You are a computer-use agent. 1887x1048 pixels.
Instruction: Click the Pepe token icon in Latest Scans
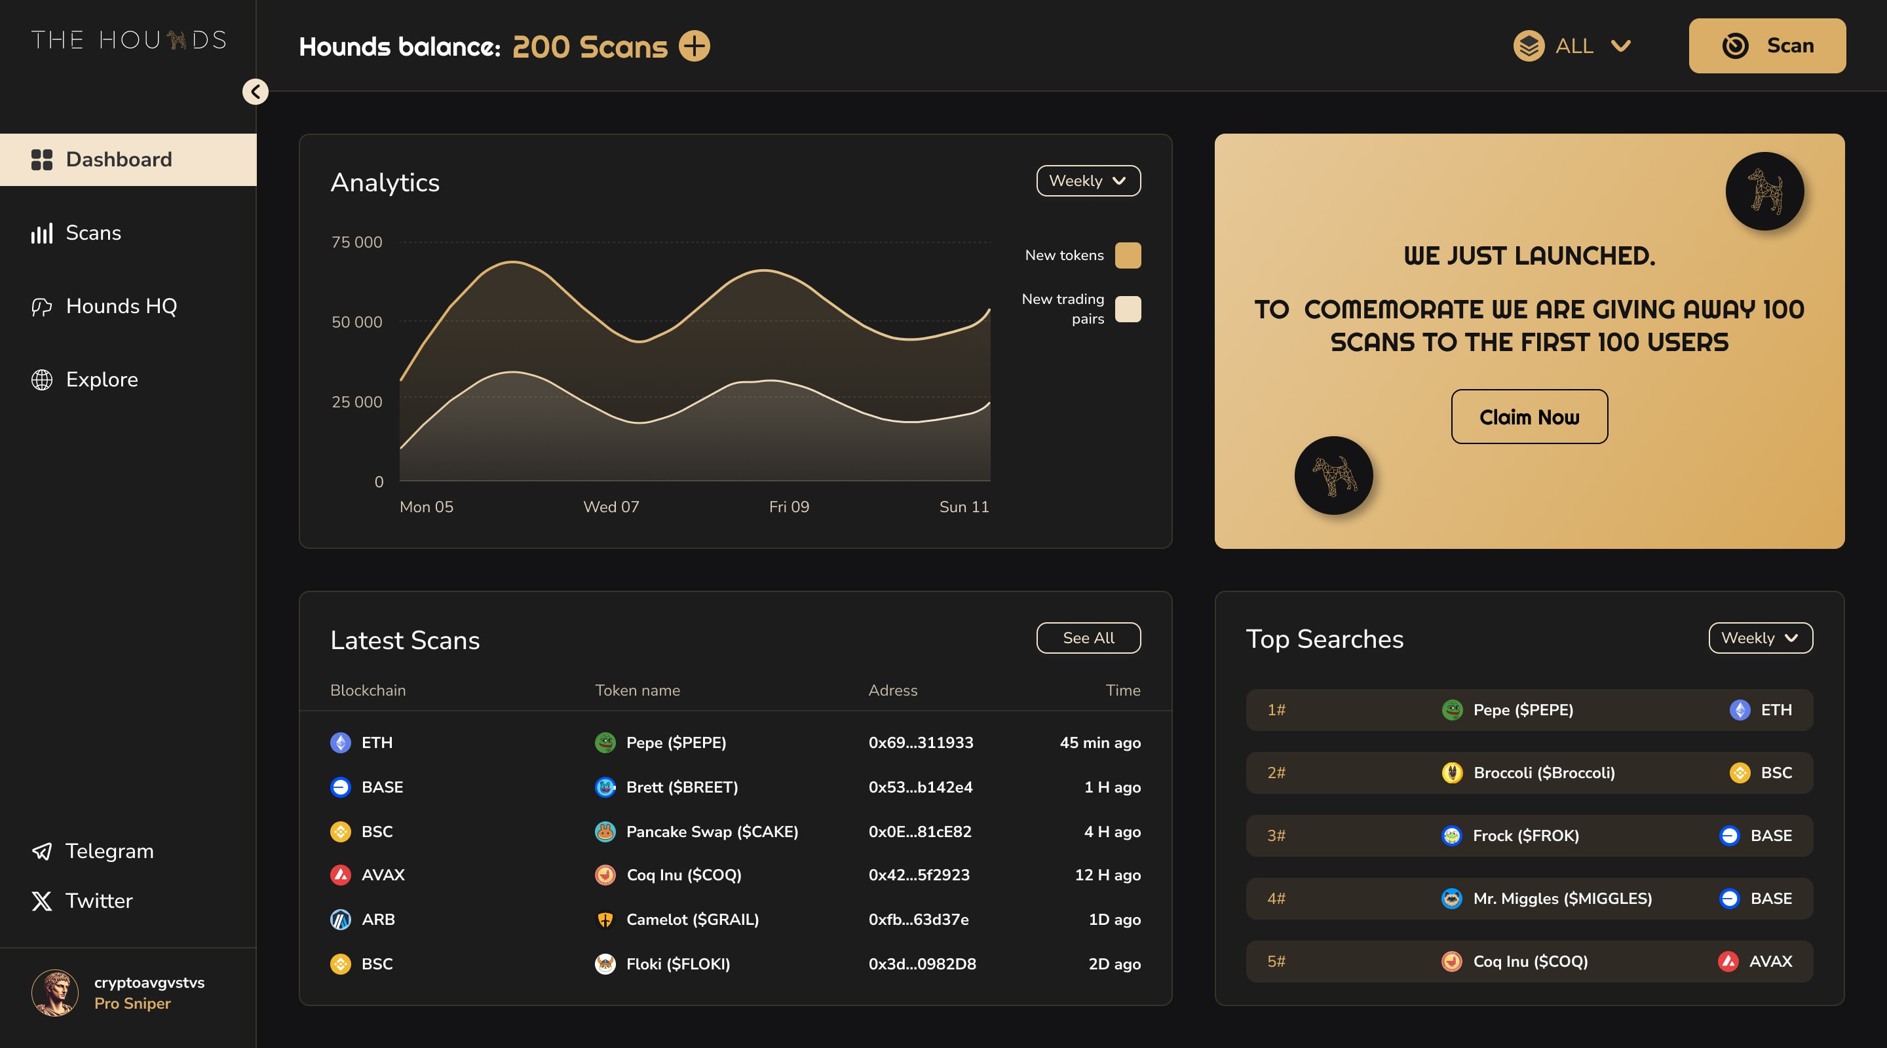605,743
